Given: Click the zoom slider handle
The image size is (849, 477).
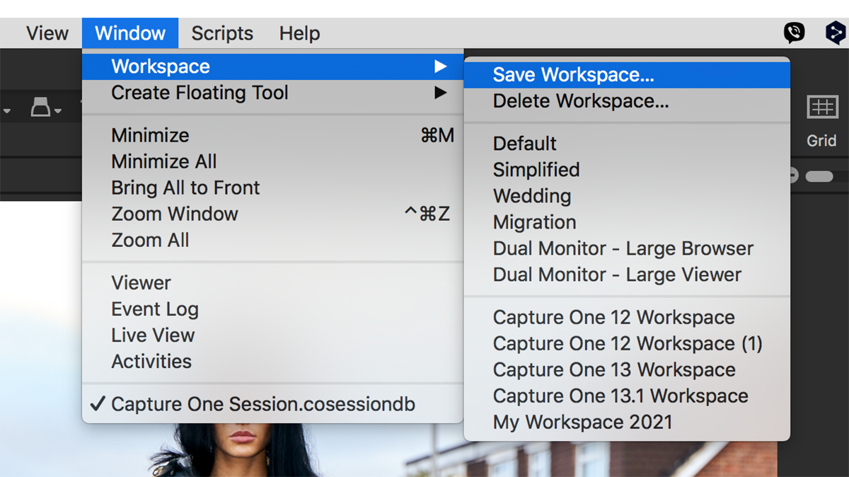Looking at the screenshot, I should click(819, 176).
